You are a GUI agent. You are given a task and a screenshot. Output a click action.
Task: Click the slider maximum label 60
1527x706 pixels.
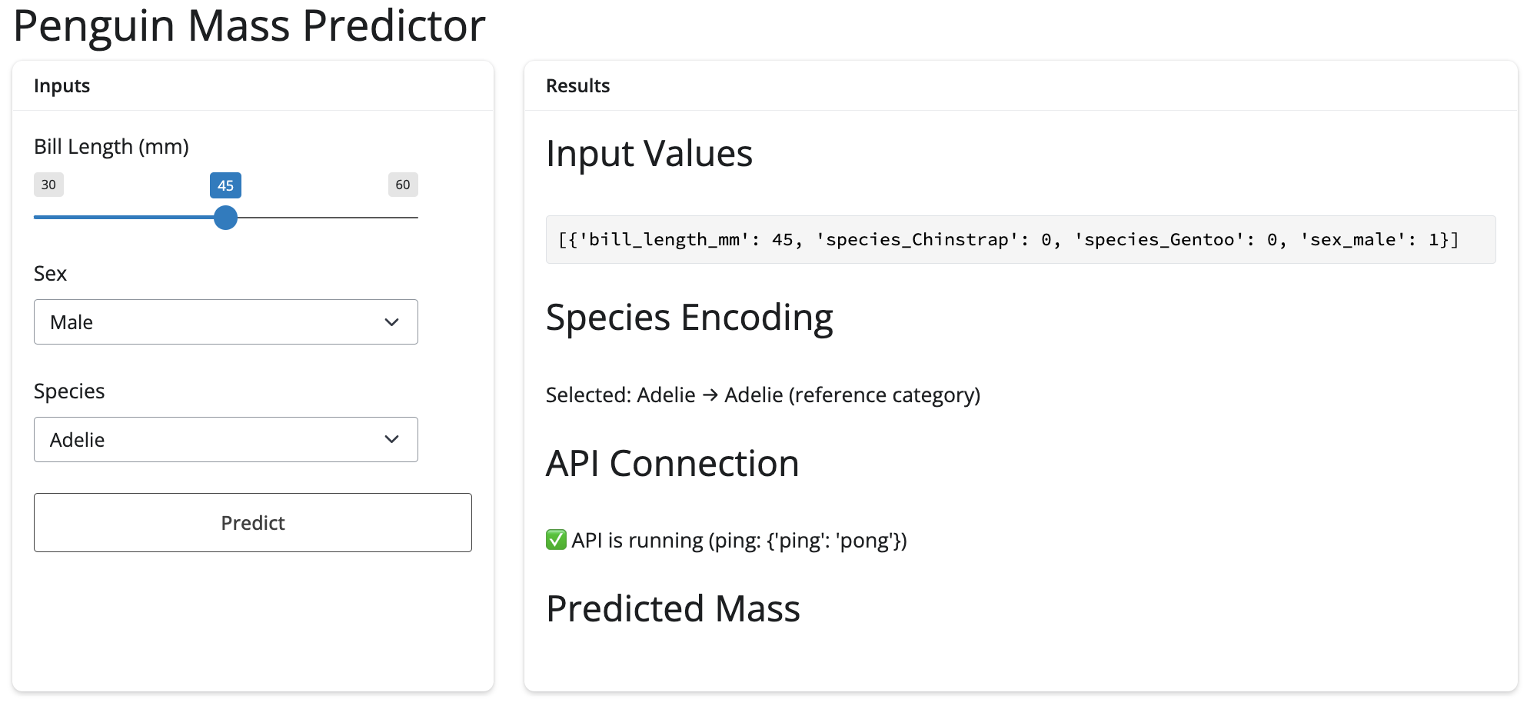[403, 185]
